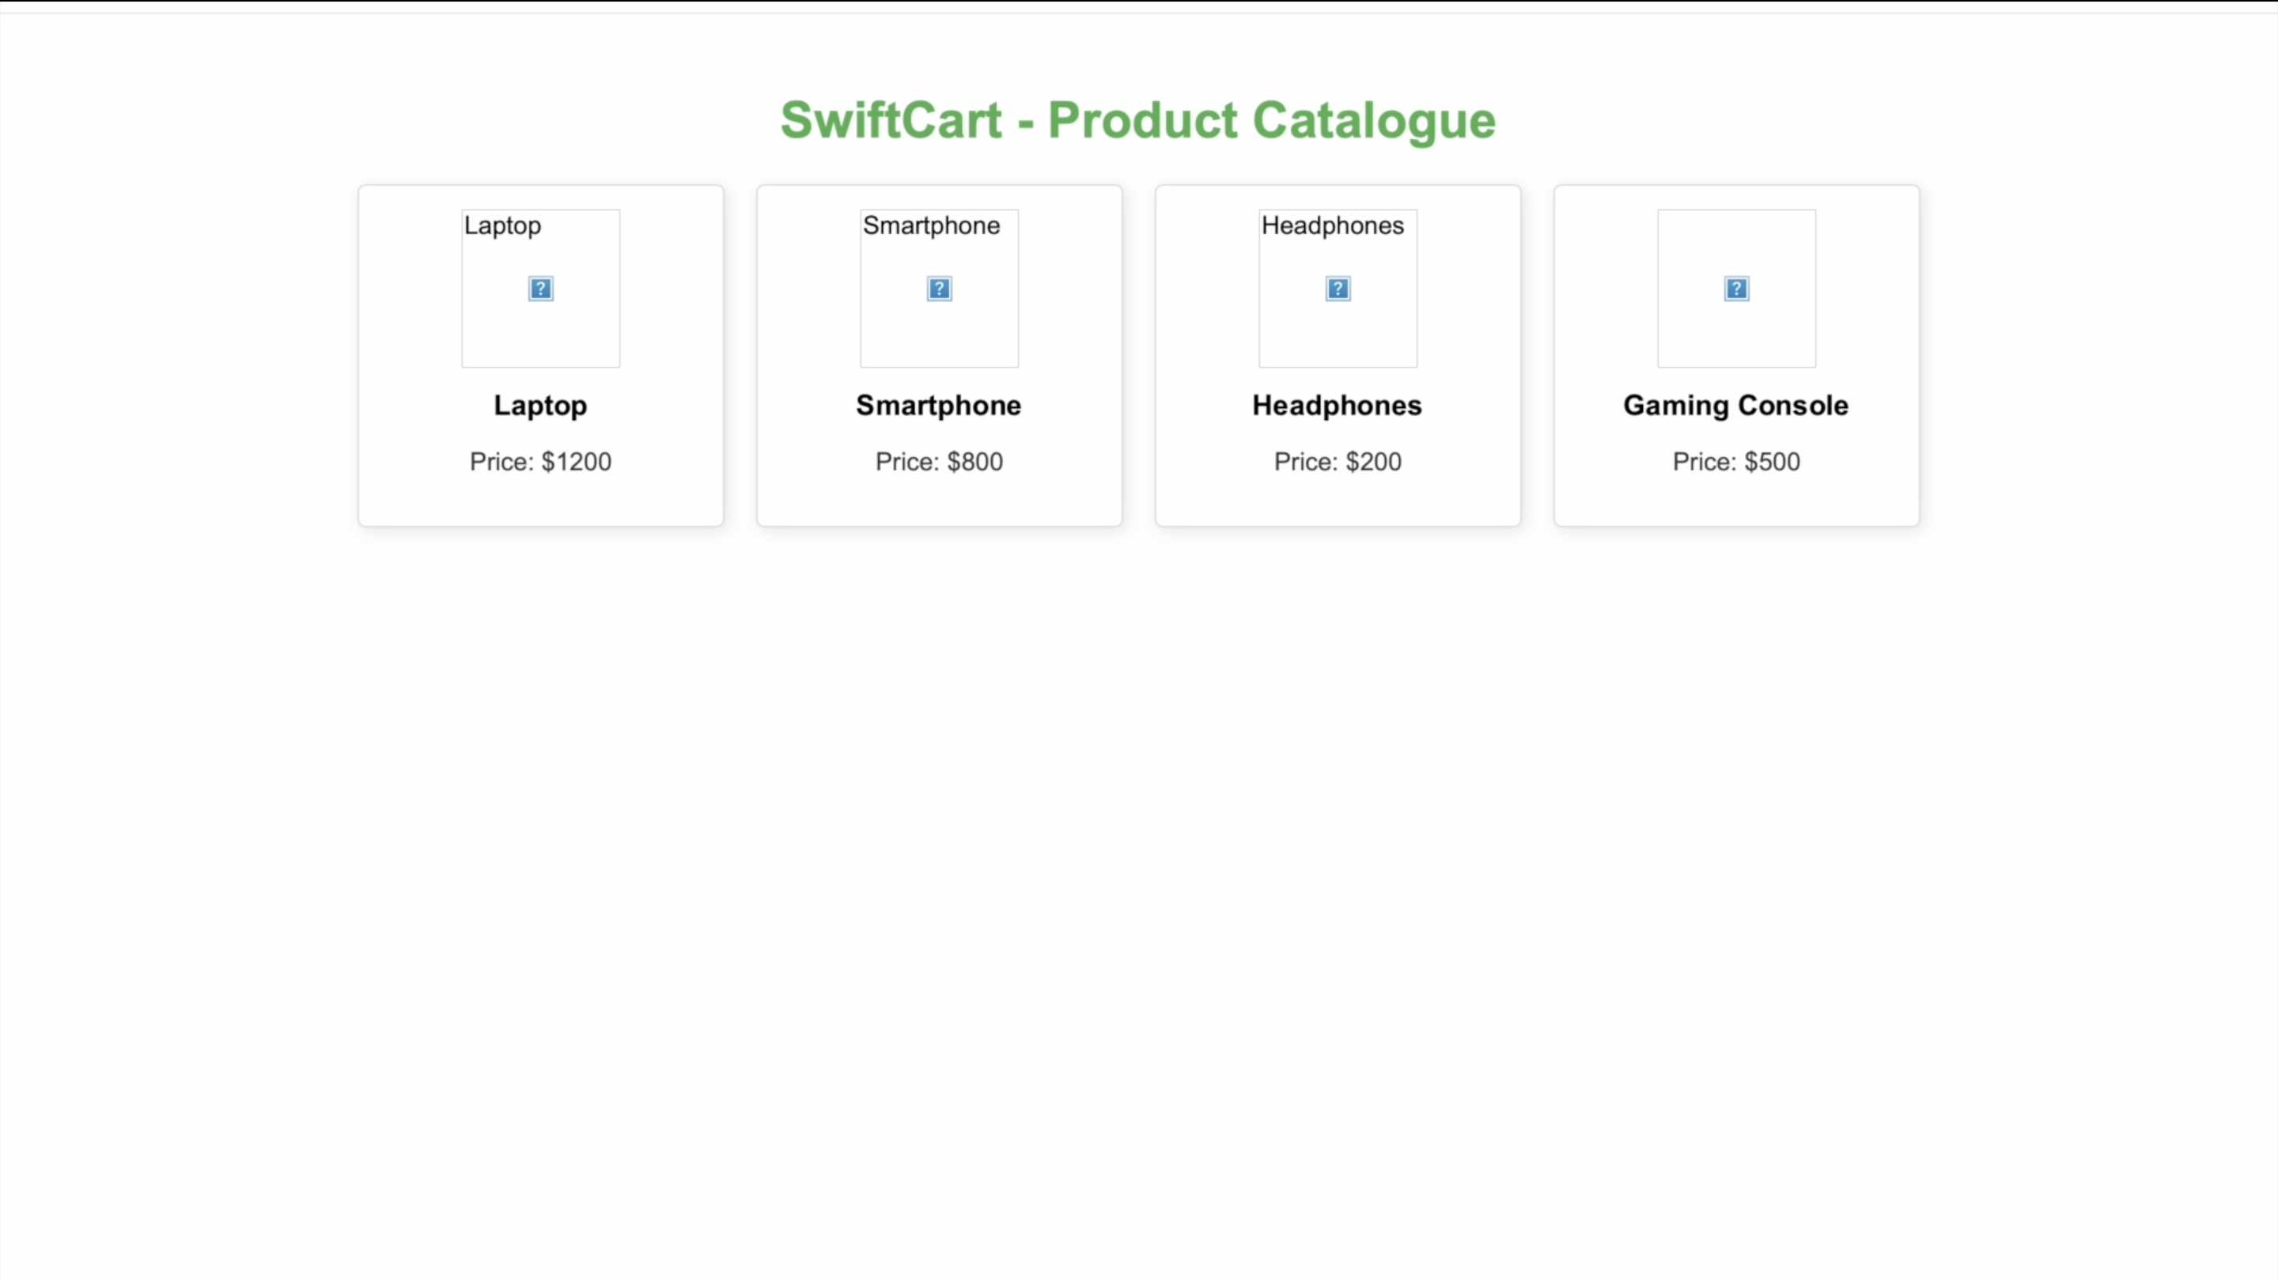The width and height of the screenshot is (2278, 1281).
Task: Click the Price: $1200 text
Action: coord(540,462)
